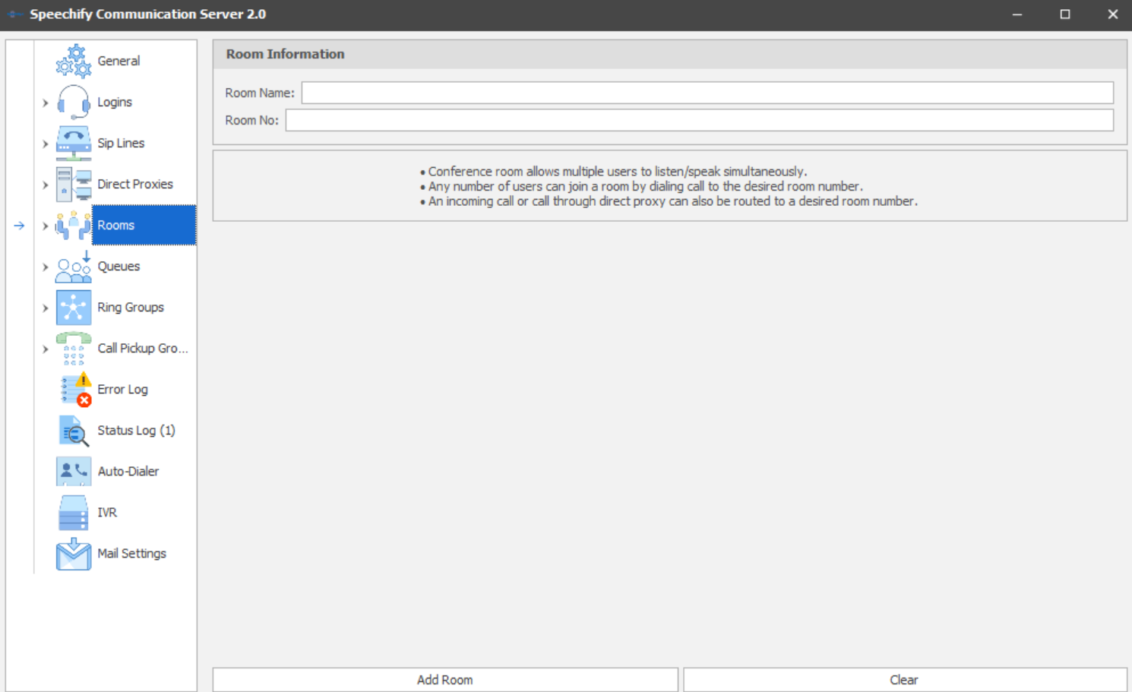Close the Speechify Communication Server window
1132x692 pixels.
[1113, 14]
